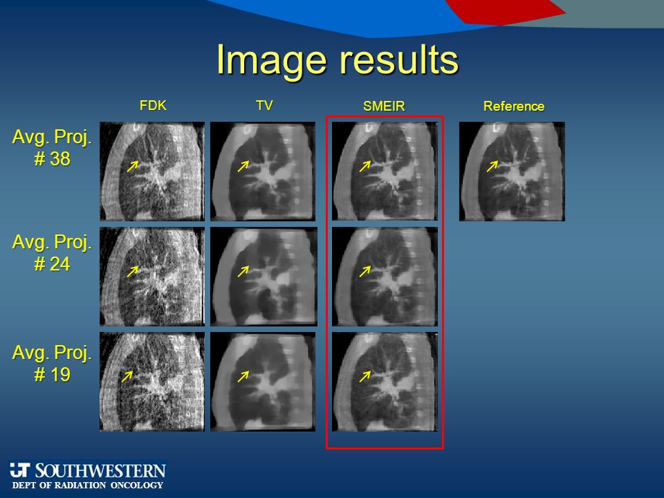The width and height of the screenshot is (664, 498).
Task: Select the "Avg. Proj. # 24" row label
Action: point(52,253)
